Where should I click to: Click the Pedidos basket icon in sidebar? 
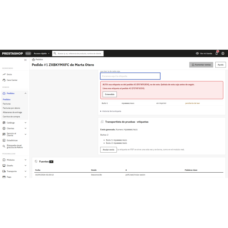pyautogui.click(x=4, y=93)
